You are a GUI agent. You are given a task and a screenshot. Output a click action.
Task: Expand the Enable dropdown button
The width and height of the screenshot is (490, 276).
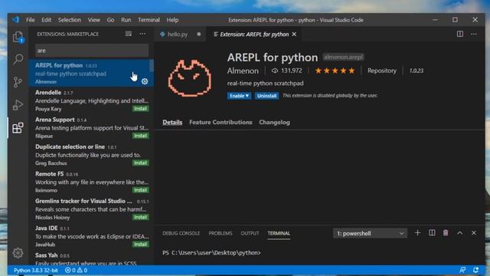pyautogui.click(x=239, y=96)
